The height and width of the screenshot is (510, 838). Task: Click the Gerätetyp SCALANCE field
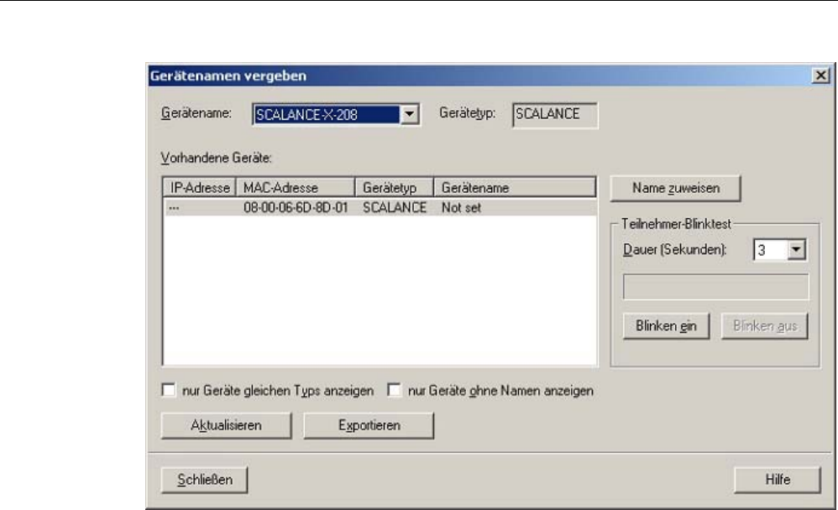pos(555,114)
